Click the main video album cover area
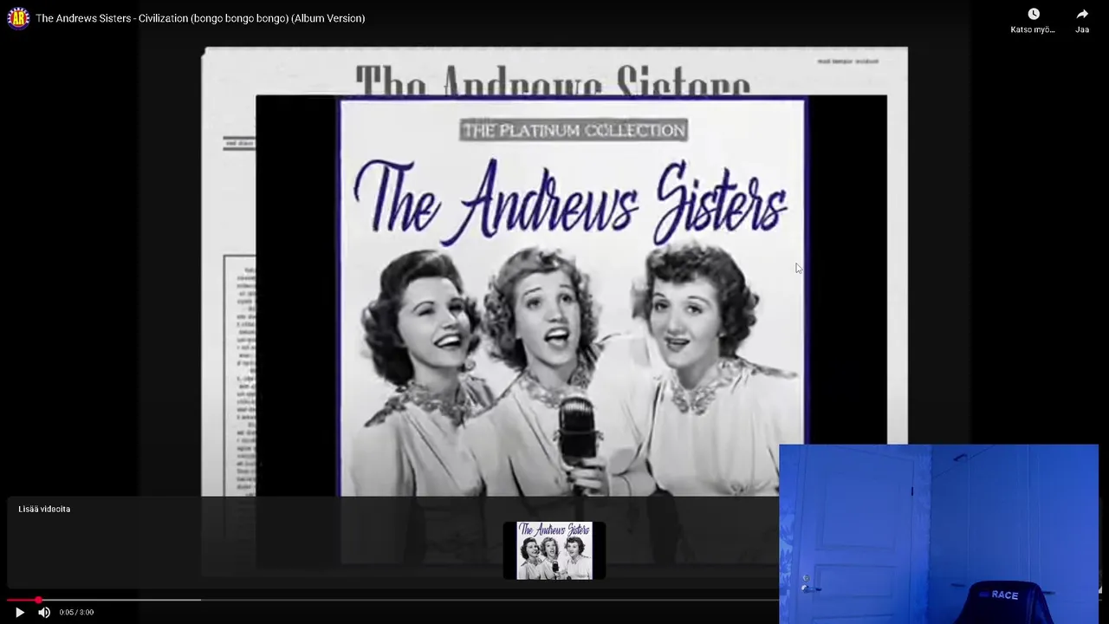 click(x=572, y=297)
